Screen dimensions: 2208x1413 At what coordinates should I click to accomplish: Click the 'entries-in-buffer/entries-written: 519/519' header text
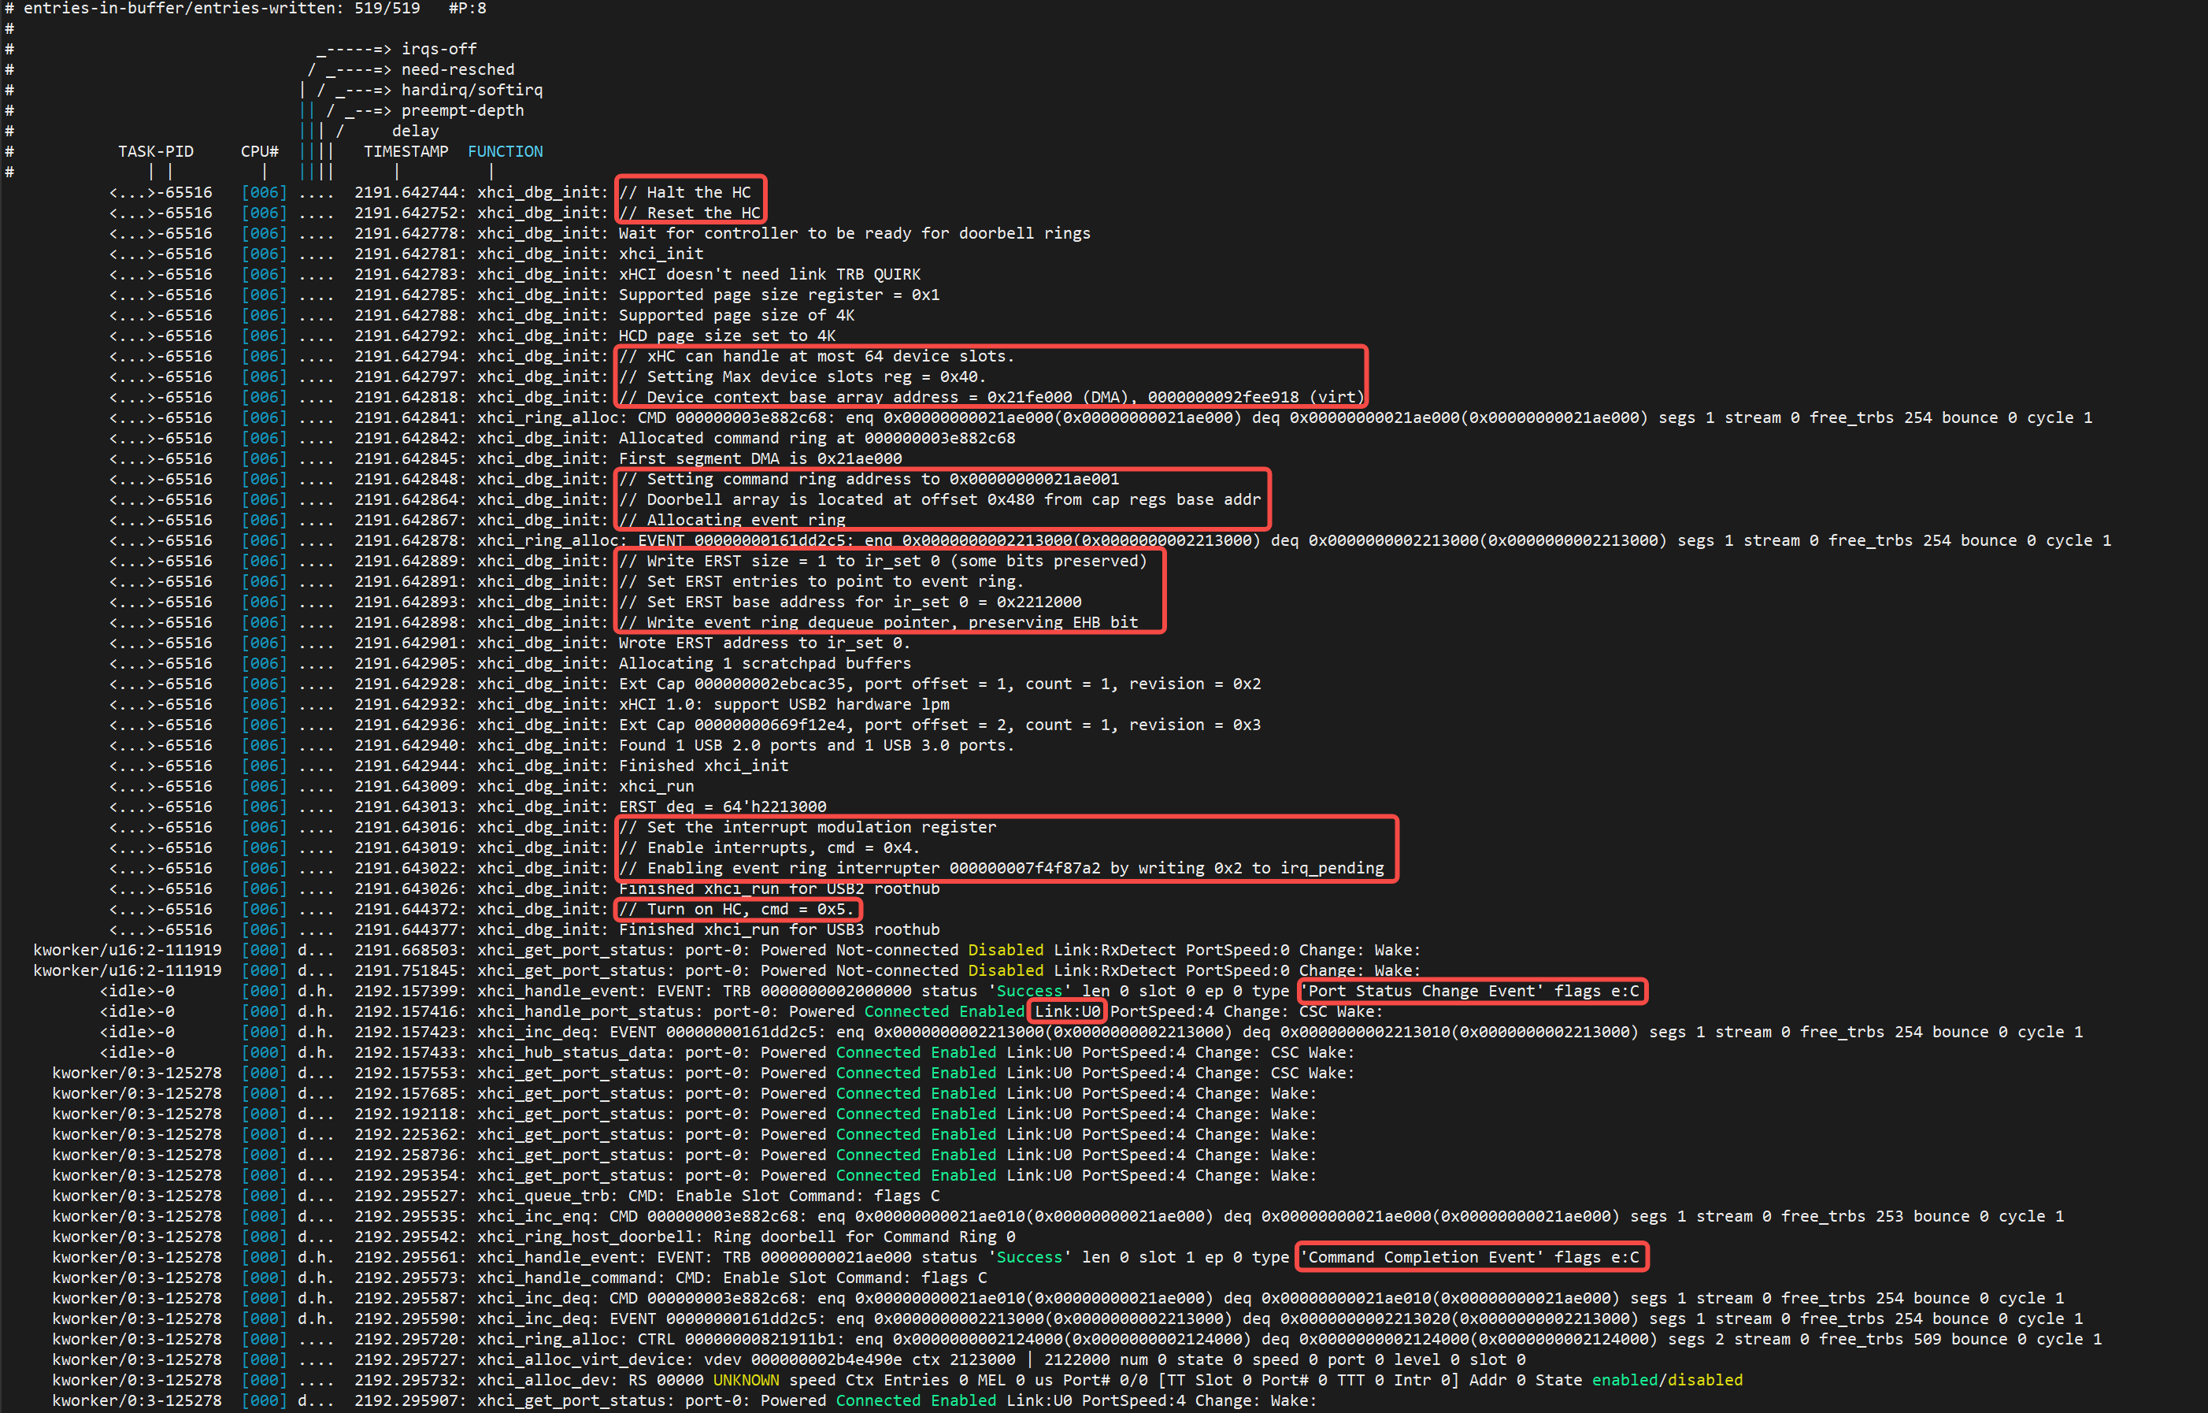pos(221,8)
